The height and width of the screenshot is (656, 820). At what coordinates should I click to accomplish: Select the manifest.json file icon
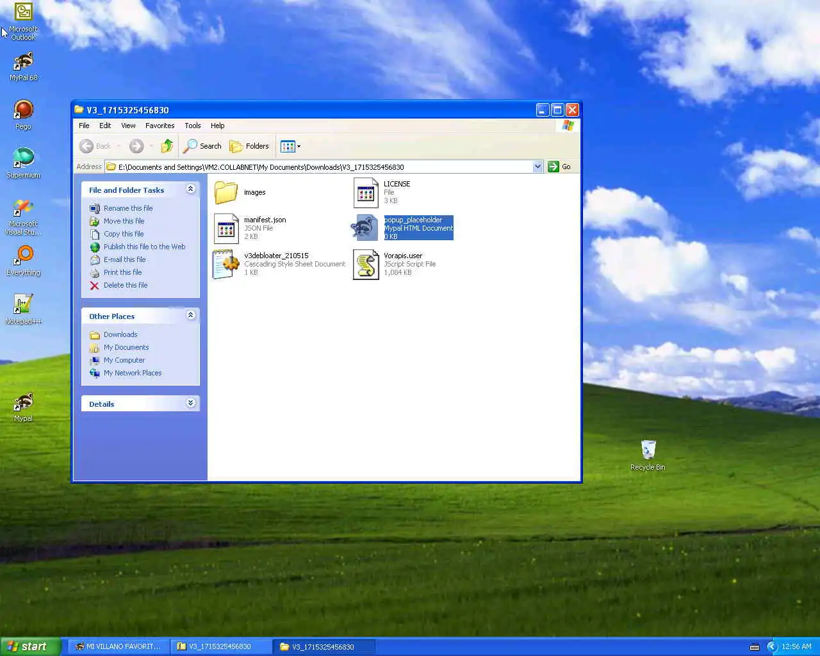point(226,228)
